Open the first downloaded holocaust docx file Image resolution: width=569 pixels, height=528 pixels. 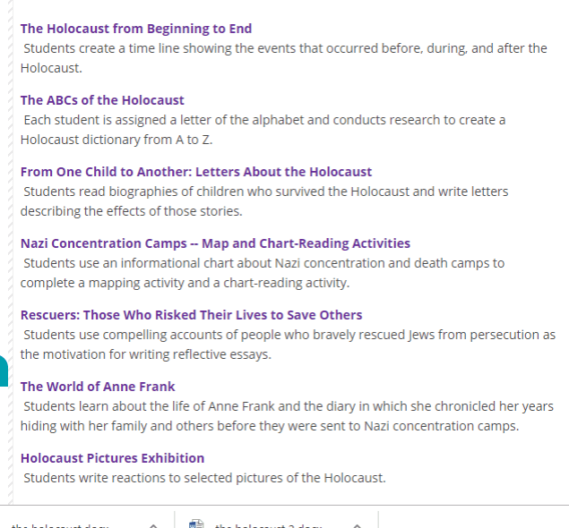59,525
